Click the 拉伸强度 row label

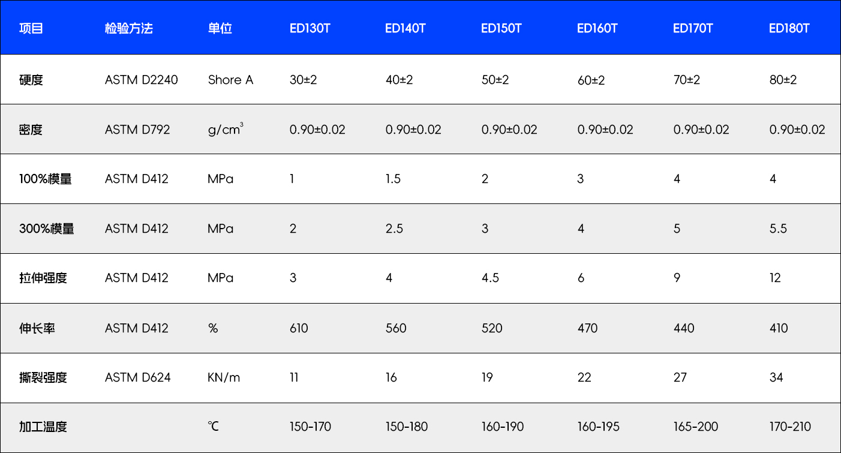tap(43, 278)
